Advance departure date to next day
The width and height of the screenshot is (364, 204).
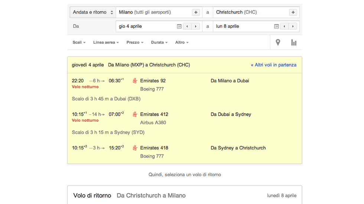click(196, 26)
